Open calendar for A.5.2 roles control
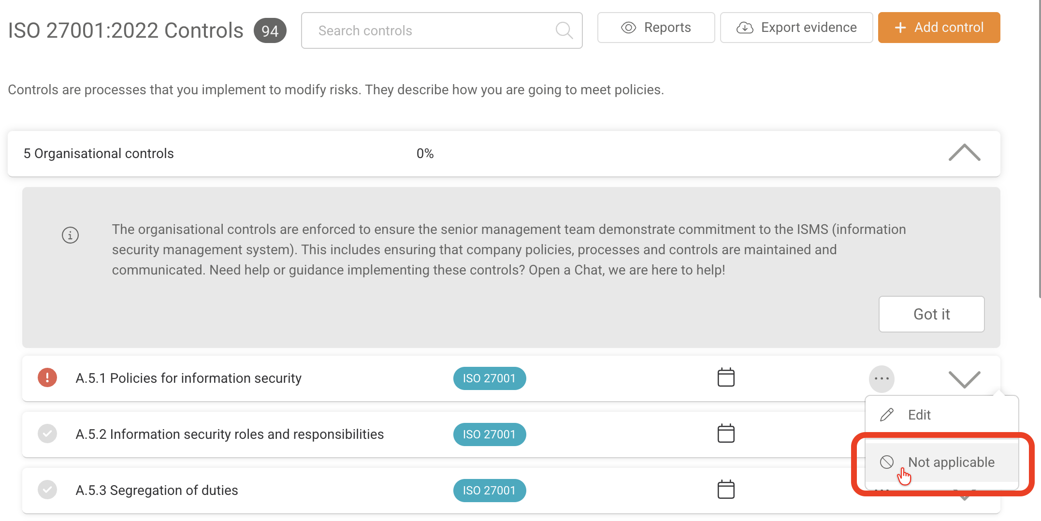Image resolution: width=1041 pixels, height=521 pixels. pyautogui.click(x=725, y=434)
